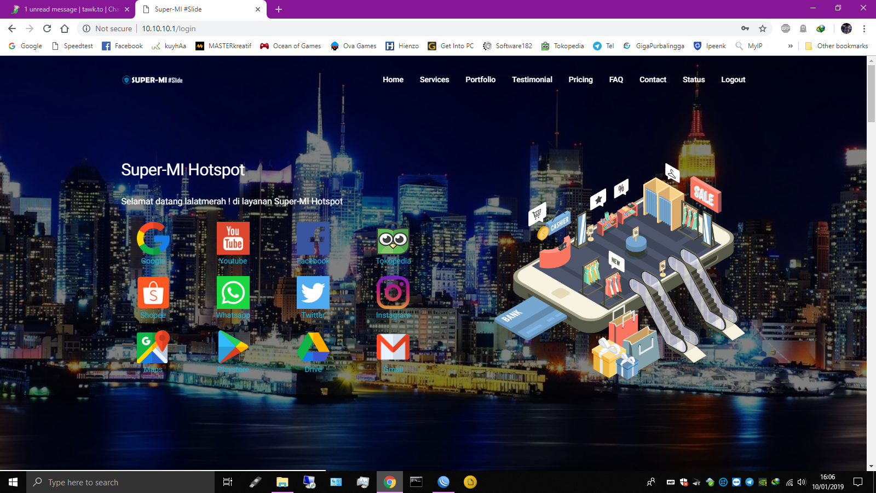Open the Get Into PC bookmark

(x=451, y=46)
